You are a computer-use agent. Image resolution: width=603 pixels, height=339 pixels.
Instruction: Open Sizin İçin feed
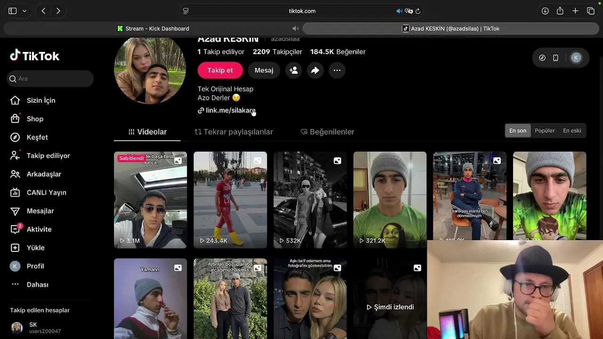click(33, 100)
